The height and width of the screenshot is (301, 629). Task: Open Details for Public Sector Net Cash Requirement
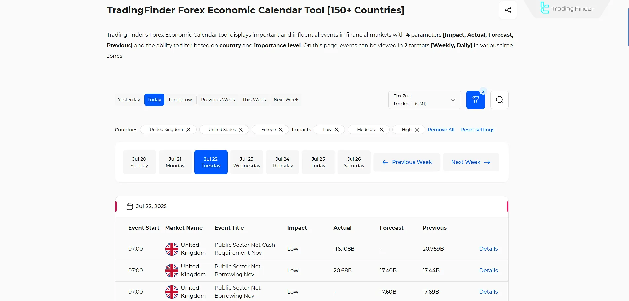488,249
